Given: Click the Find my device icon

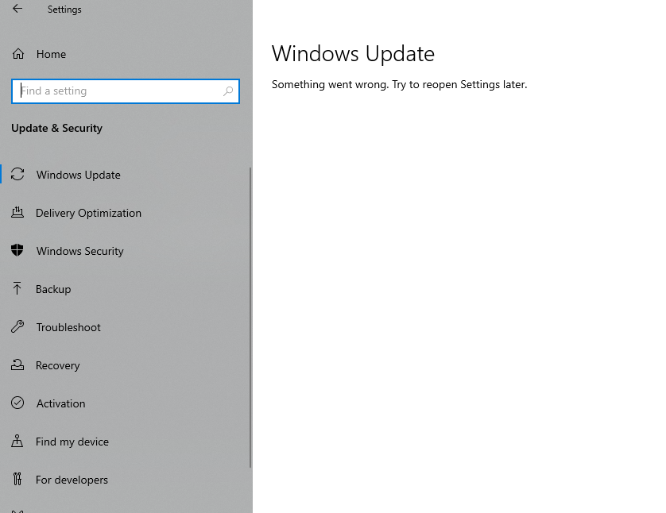Looking at the screenshot, I should pos(17,441).
